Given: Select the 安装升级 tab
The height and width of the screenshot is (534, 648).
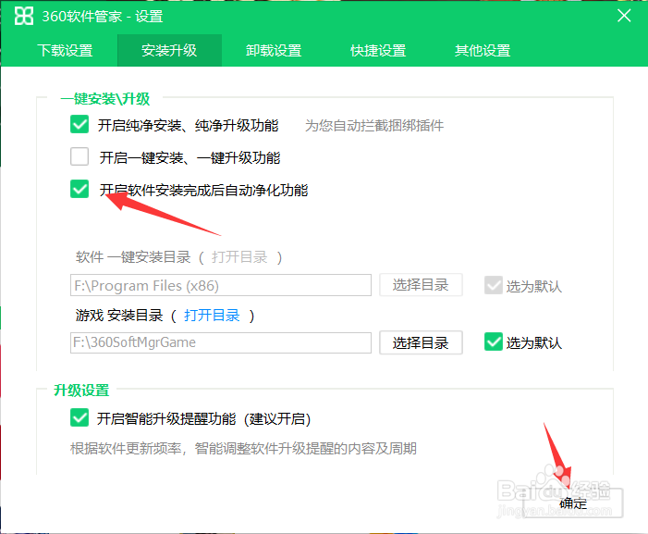Looking at the screenshot, I should coord(169,51).
